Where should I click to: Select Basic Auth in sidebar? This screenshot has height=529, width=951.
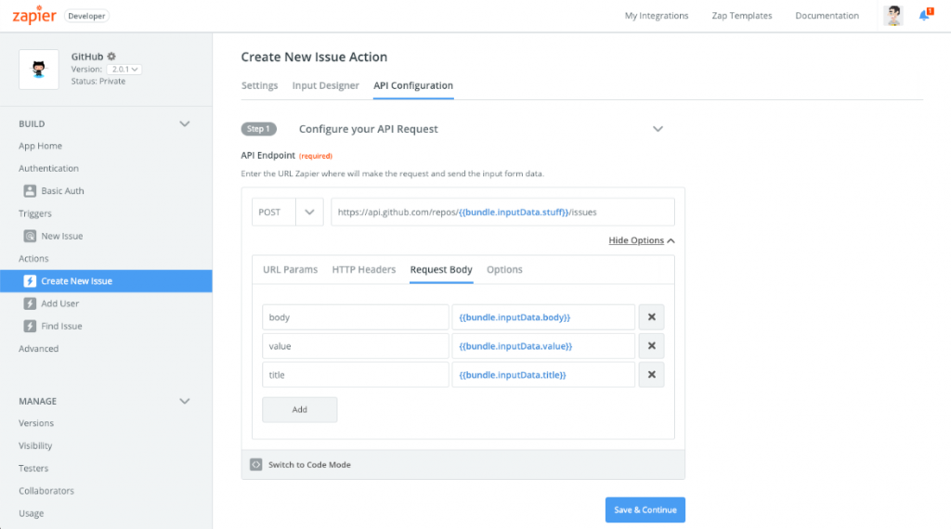pos(62,191)
